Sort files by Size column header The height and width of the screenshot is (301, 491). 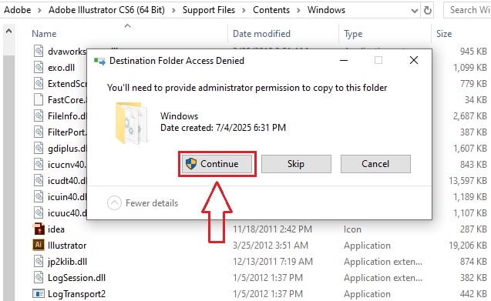point(444,34)
